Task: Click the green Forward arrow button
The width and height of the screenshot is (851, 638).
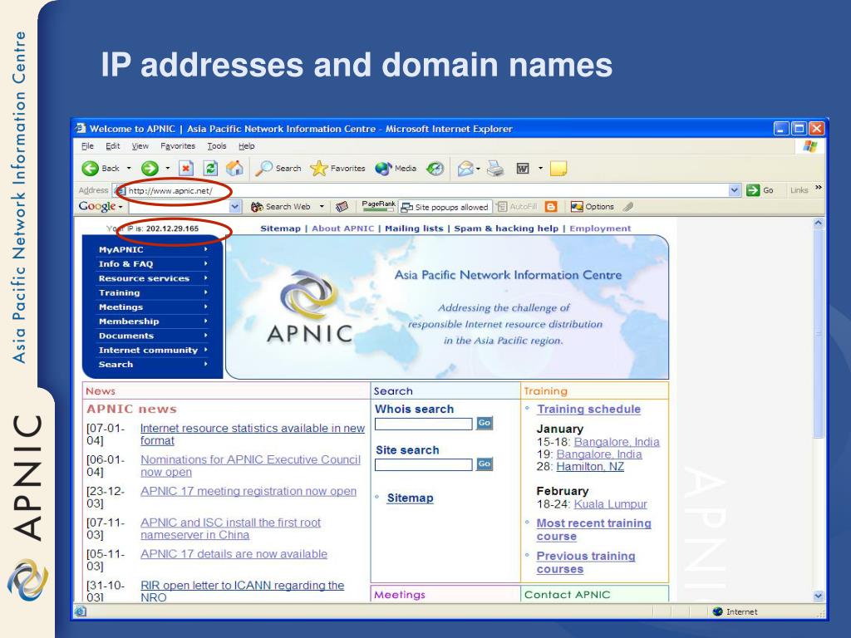Action: click(150, 169)
